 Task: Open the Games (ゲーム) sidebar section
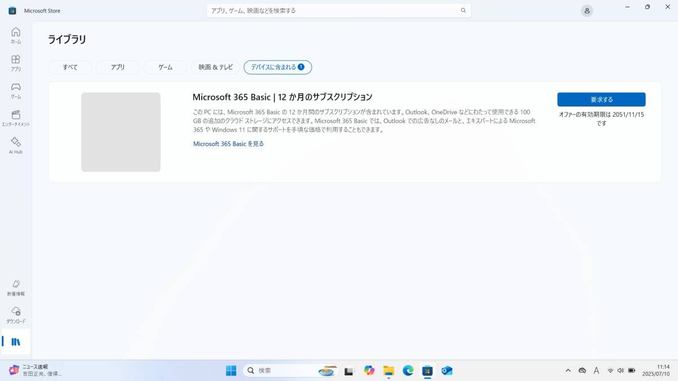tap(16, 90)
